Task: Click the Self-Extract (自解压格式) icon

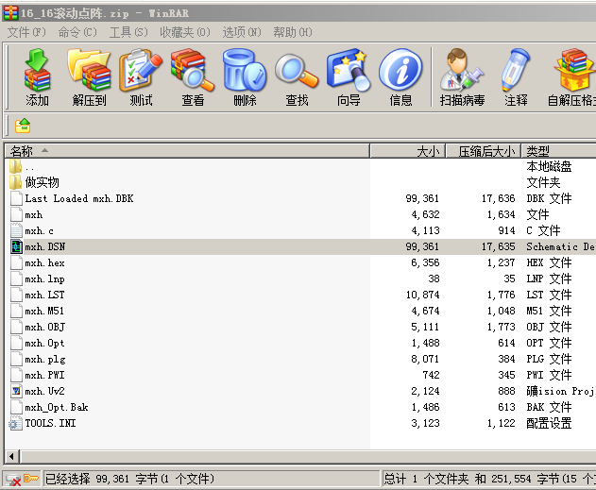Action: 574,71
